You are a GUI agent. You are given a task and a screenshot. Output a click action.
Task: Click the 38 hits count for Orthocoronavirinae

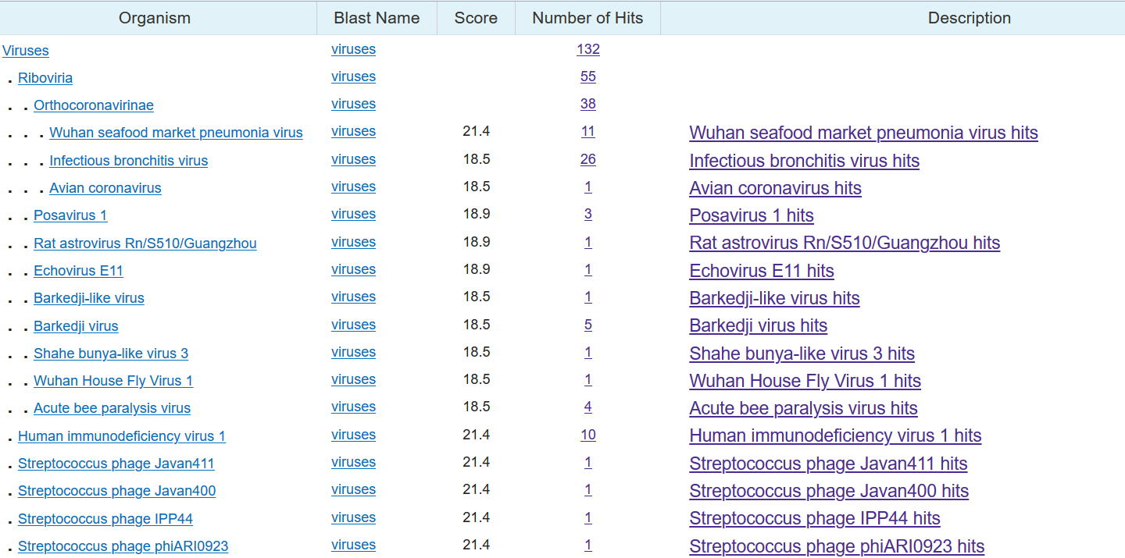click(x=588, y=104)
